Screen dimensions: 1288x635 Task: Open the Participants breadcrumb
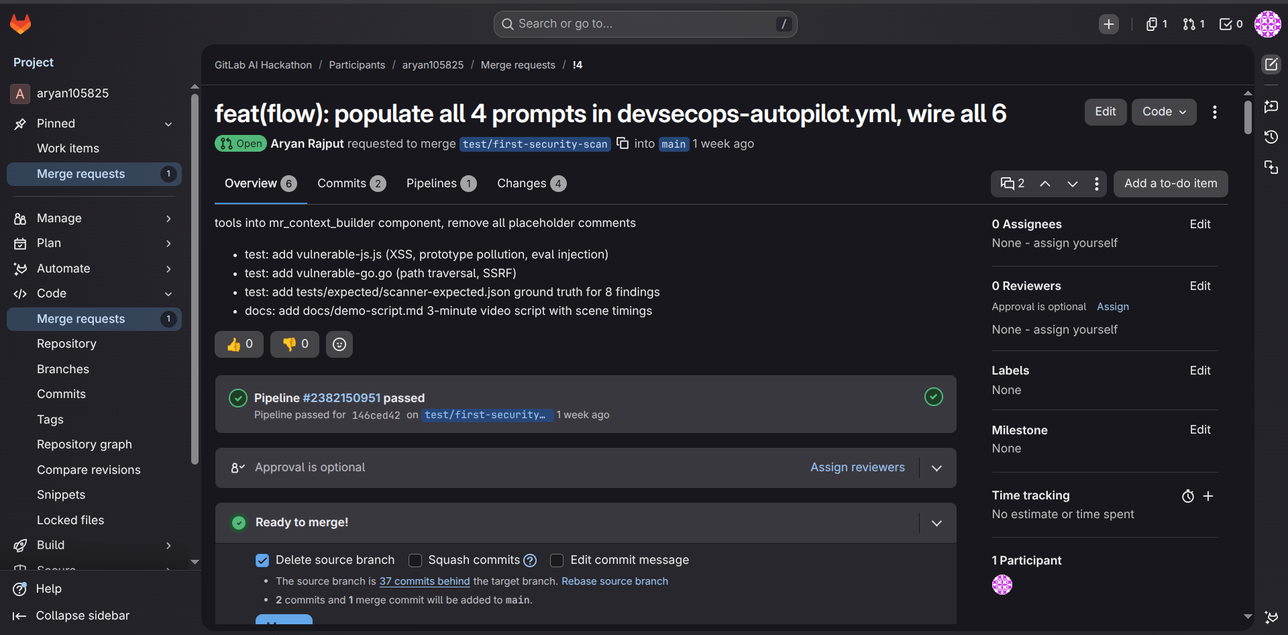point(357,65)
